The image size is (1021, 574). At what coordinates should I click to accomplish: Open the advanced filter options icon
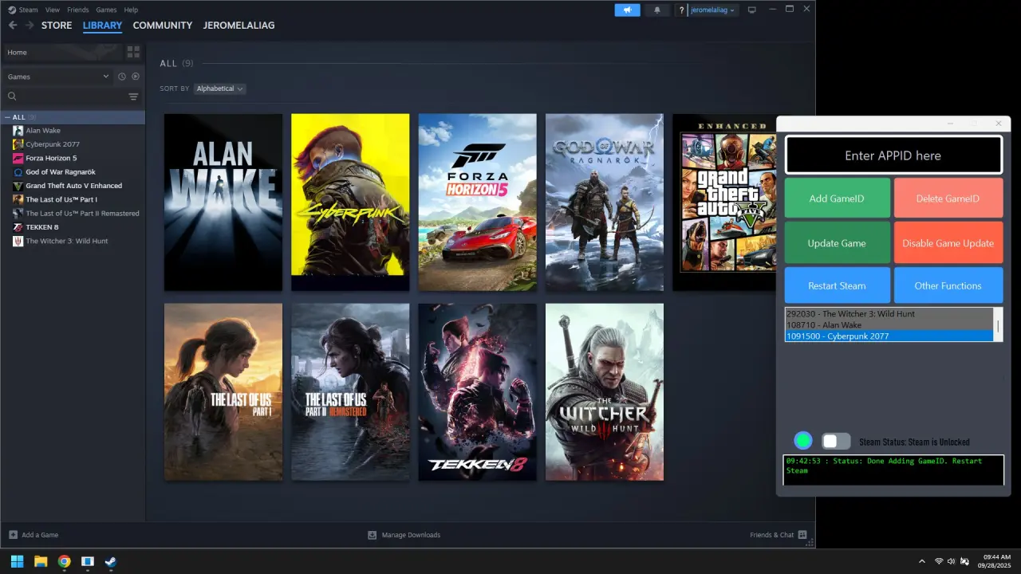pyautogui.click(x=133, y=96)
